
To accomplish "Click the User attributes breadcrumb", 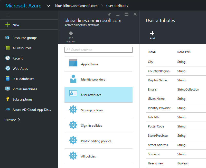I will [x=117, y=6].
